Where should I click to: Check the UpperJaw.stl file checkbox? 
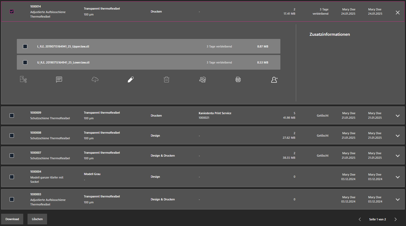coord(25,46)
